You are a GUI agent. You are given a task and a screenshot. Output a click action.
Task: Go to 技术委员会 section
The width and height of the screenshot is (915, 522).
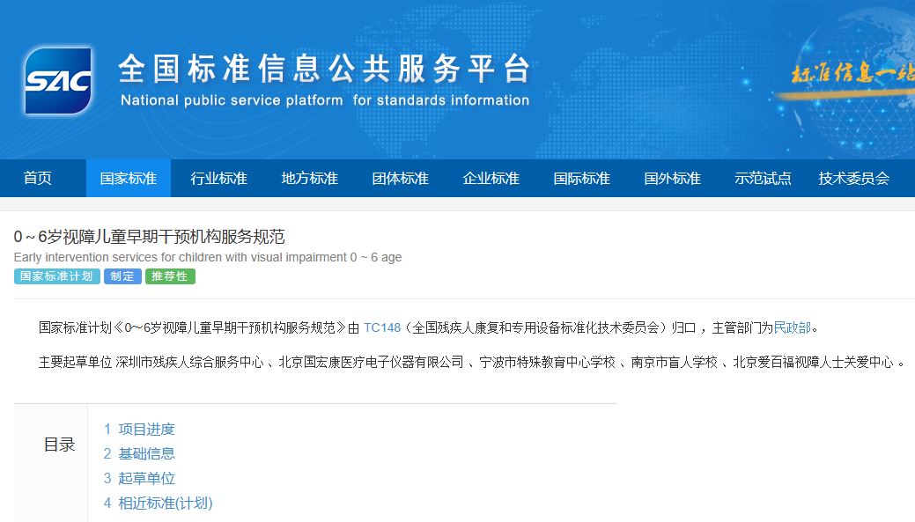pos(854,178)
